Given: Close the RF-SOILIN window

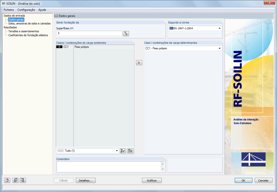Looking at the screenshot, I should [270, 2].
